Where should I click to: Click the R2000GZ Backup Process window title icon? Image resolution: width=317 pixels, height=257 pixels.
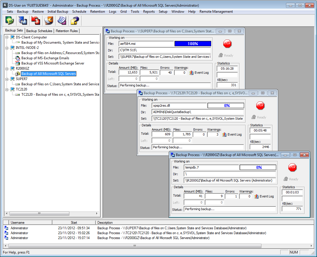pos(173,155)
